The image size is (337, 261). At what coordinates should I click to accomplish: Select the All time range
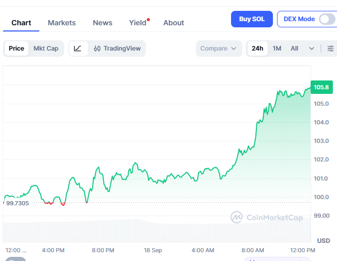[x=295, y=48]
